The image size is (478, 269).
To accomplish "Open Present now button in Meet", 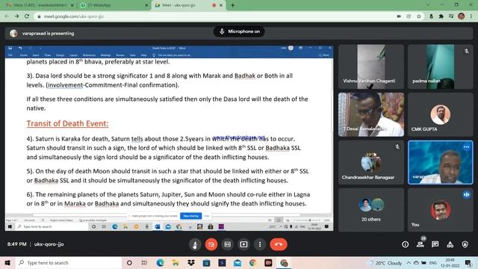I will 243,244.
